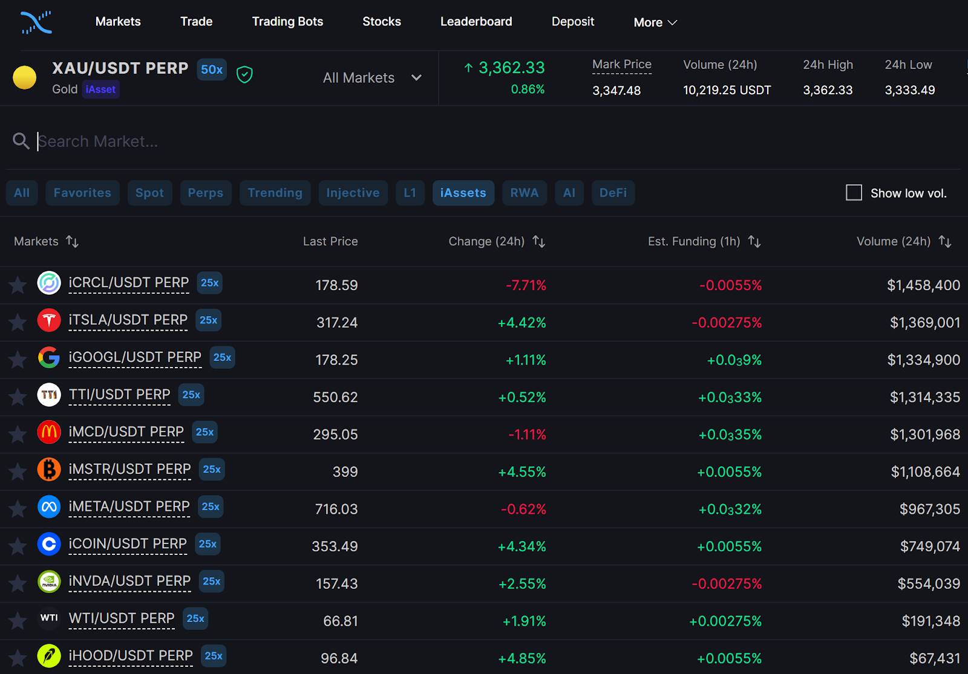Open the Trading Bots page
968x674 pixels.
coord(287,21)
